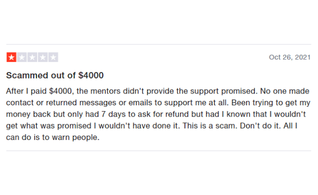Click the '$4000' amount in the review heading
This screenshot has height=195, width=318.
(91, 76)
